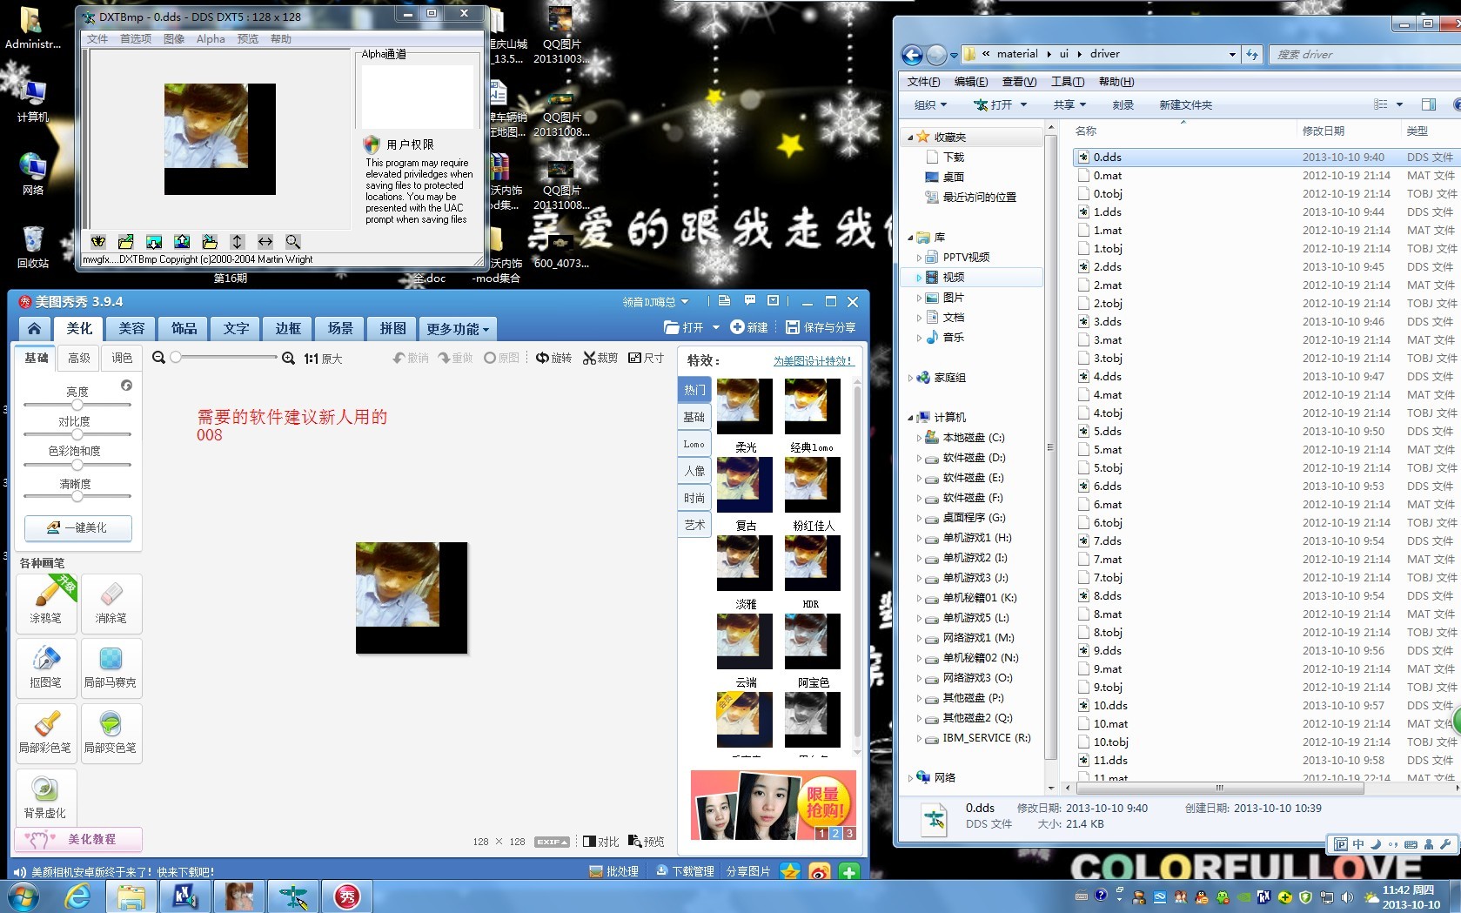Toggle the EXIF info button
The height and width of the screenshot is (913, 1461).
click(552, 842)
